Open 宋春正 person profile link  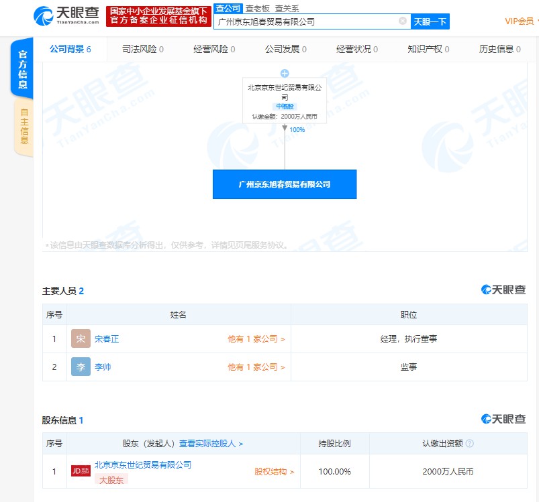tap(107, 339)
